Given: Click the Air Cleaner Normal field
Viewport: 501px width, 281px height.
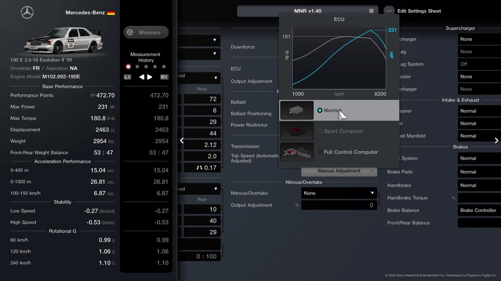Looking at the screenshot, I should (x=479, y=111).
